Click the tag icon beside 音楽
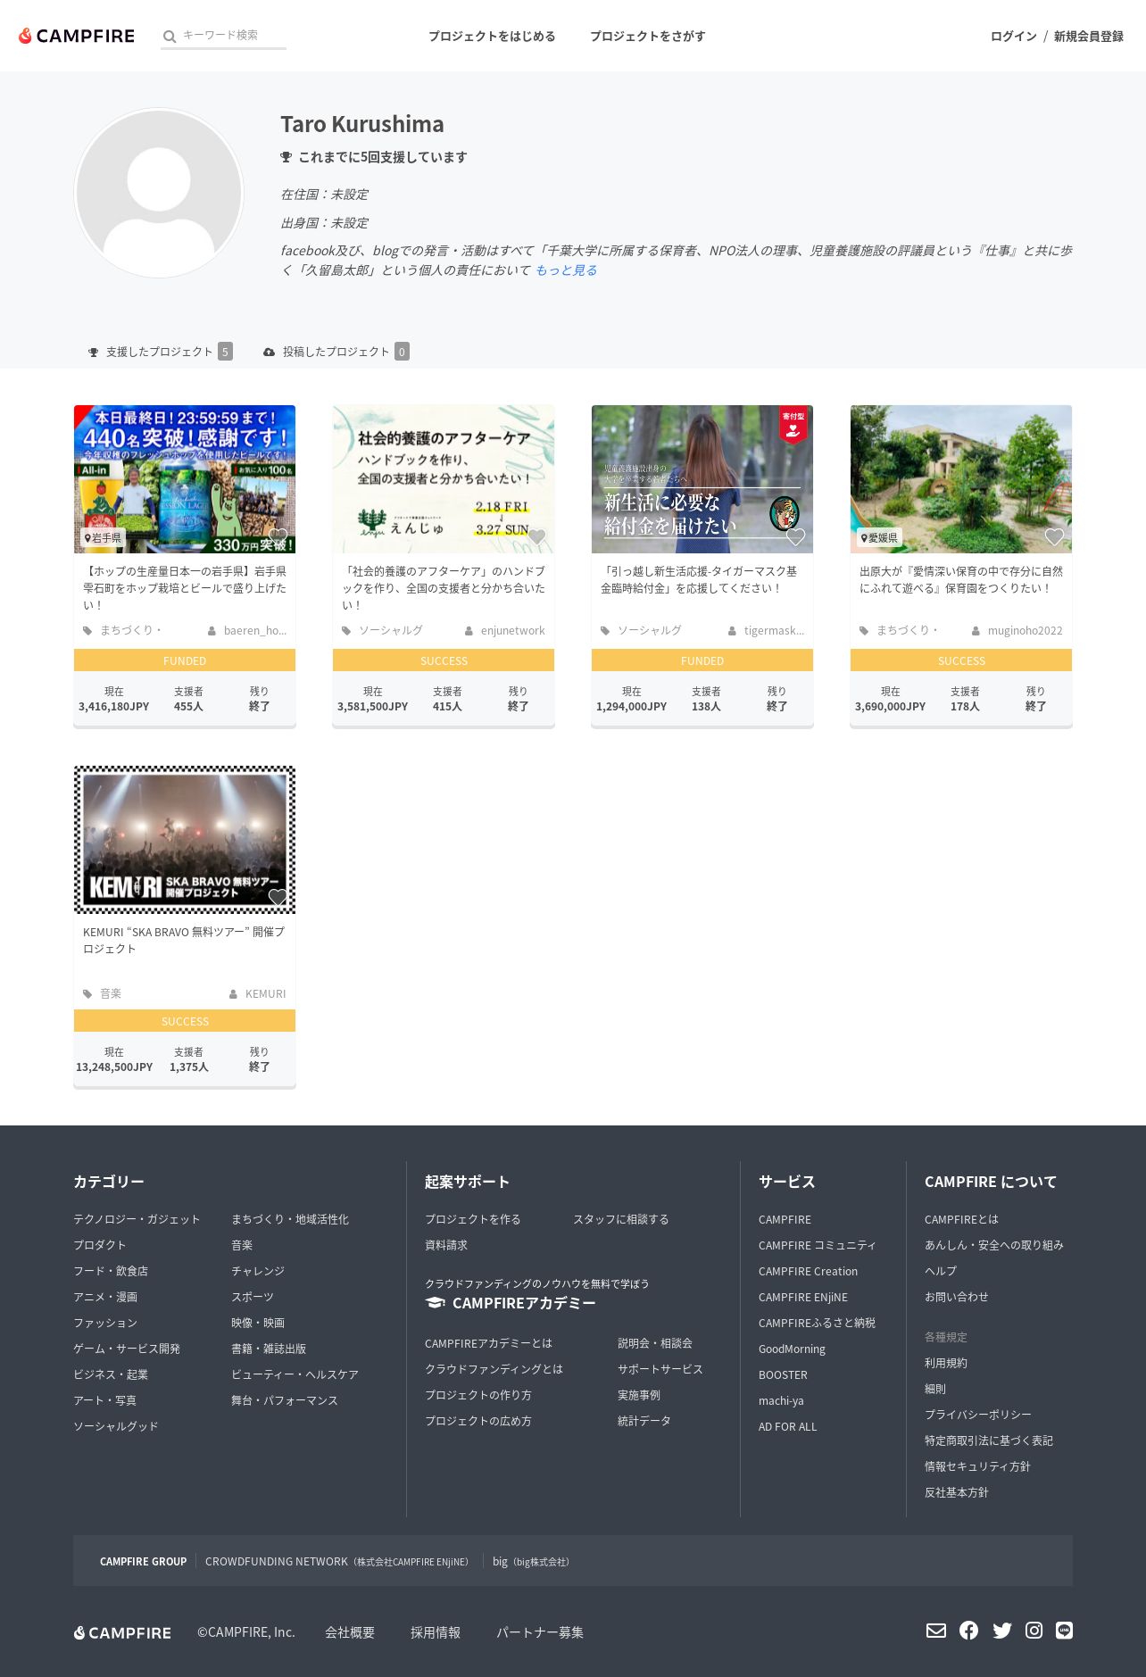 (x=87, y=994)
